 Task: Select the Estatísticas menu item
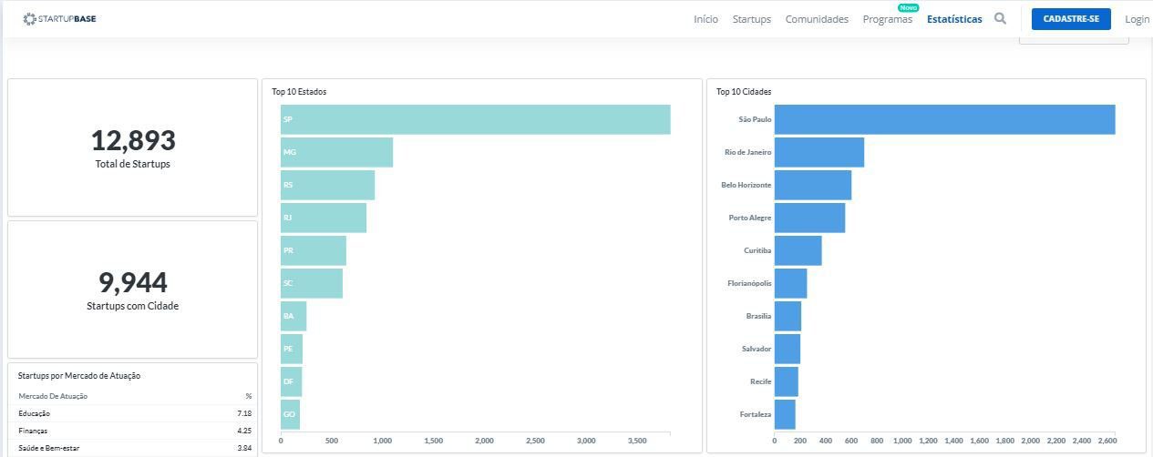(x=954, y=19)
